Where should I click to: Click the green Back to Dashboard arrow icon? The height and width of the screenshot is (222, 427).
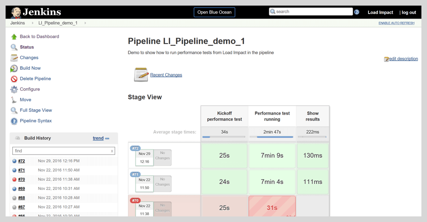[x=14, y=37]
